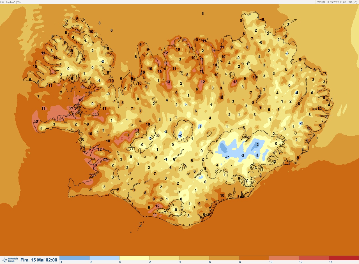The image size is (359, 264).
Task: Click the '8' label on the legend scale
Action: point(240,262)
